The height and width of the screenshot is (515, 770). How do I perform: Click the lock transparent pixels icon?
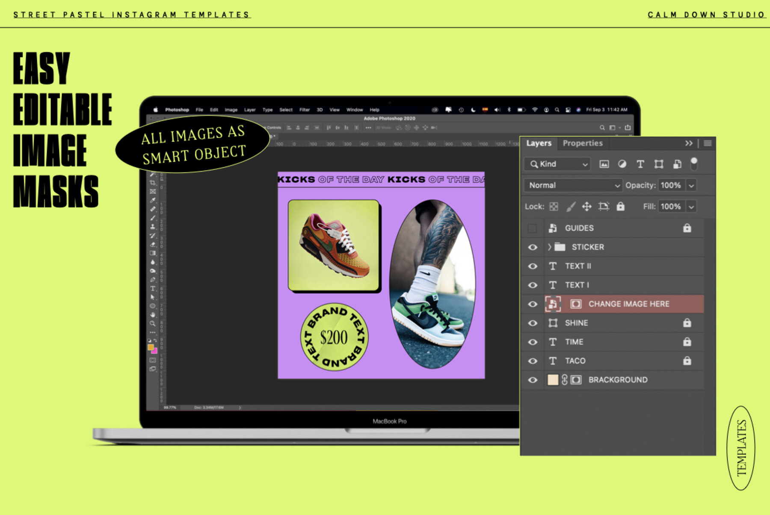pos(554,207)
